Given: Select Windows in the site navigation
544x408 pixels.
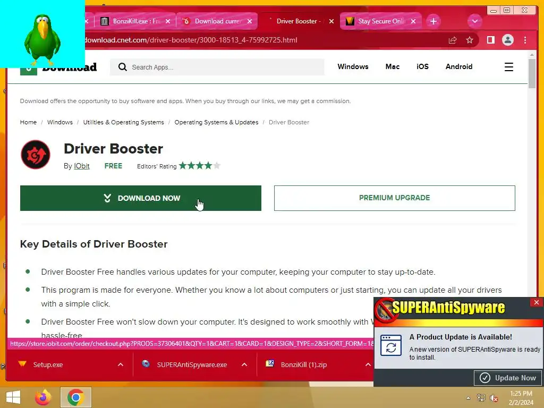Looking at the screenshot, I should (x=353, y=66).
